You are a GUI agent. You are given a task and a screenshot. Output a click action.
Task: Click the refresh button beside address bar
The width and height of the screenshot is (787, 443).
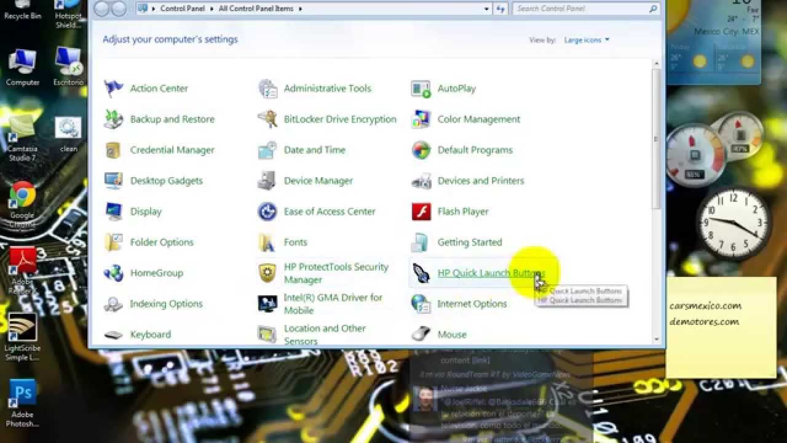pos(501,9)
